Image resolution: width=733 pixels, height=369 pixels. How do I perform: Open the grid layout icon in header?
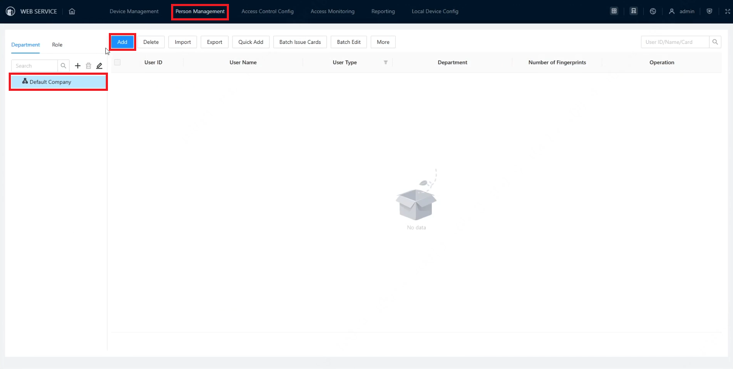click(x=614, y=11)
